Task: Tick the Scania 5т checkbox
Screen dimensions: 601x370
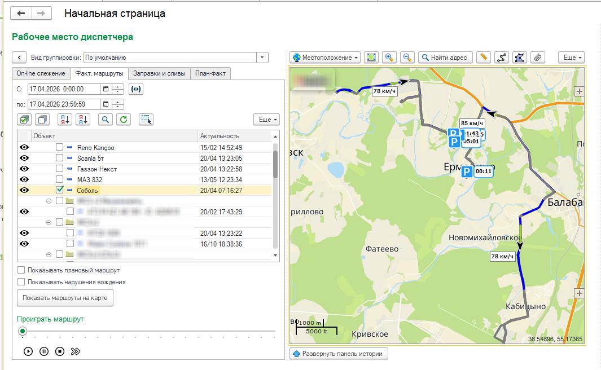Action: (60, 158)
